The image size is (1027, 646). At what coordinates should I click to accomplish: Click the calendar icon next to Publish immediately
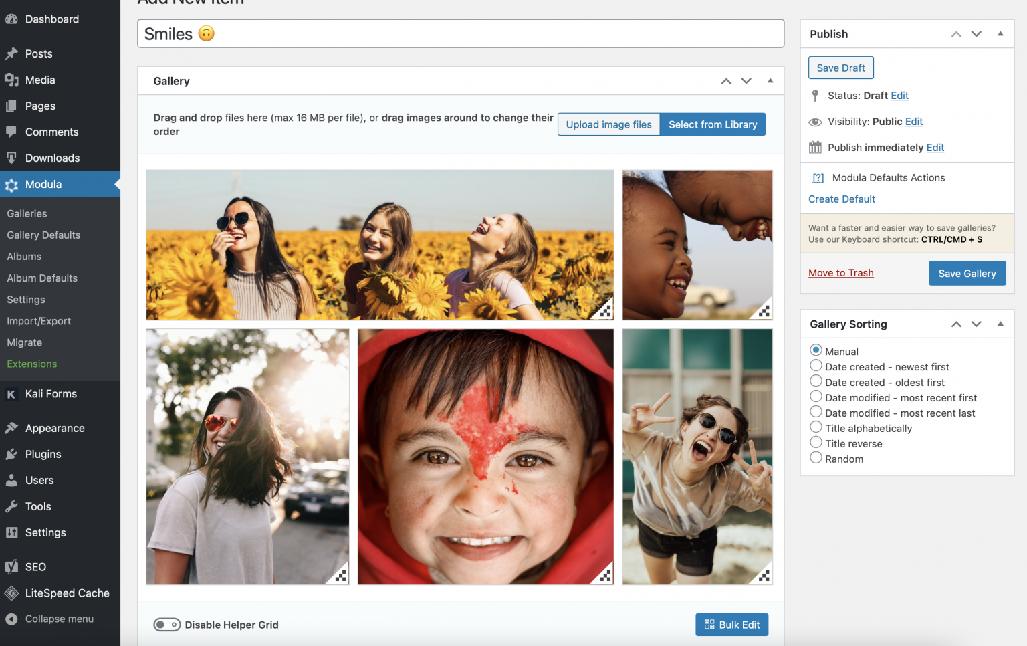coord(815,148)
